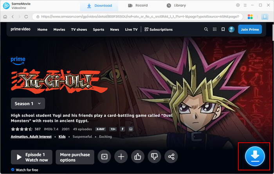Click the 13+ age rating badge
The width and height of the screenshot is (274, 174).
tap(113, 129)
